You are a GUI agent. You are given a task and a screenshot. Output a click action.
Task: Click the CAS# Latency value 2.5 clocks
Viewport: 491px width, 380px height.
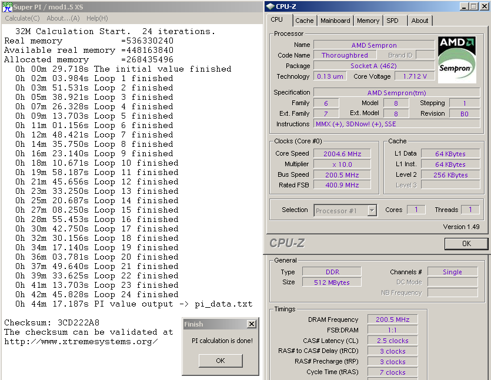[x=392, y=341]
